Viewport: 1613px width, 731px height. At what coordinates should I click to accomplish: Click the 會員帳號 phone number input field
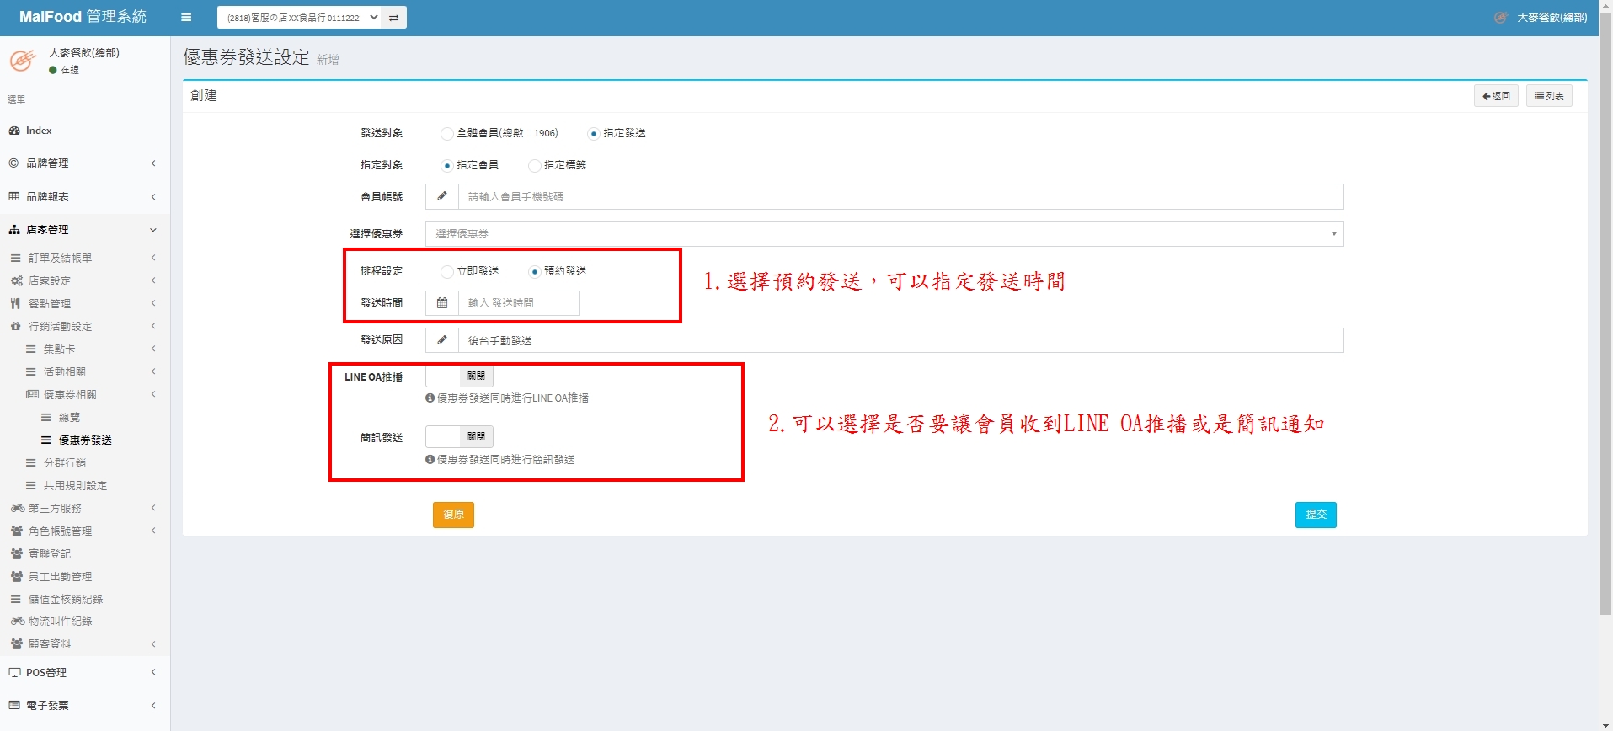(900, 197)
